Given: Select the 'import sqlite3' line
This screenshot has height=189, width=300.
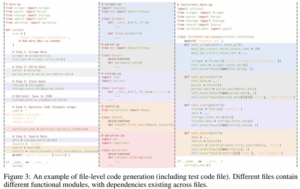Looking at the screenshot, I should 113,81.
